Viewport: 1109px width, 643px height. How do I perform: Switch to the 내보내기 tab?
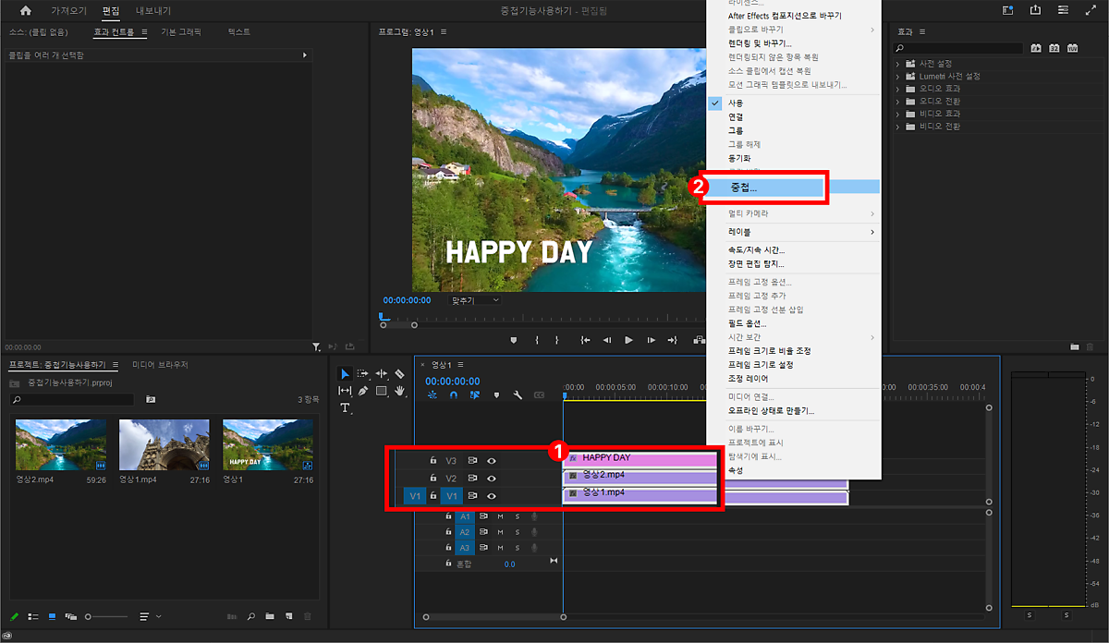[152, 11]
